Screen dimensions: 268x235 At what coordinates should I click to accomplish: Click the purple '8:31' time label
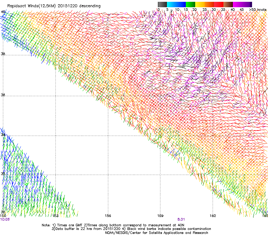pyautogui.click(x=181, y=219)
